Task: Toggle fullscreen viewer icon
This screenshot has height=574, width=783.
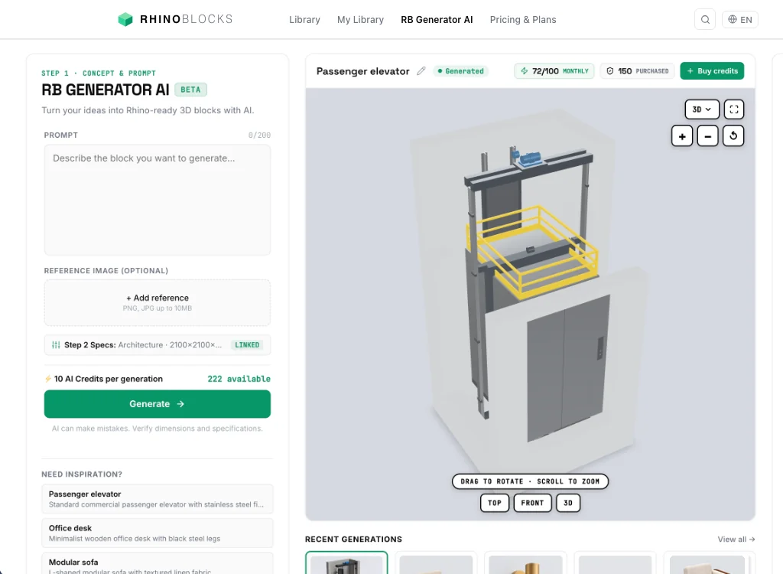Action: [733, 109]
